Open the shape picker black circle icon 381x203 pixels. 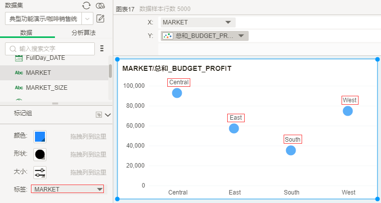[40, 154]
